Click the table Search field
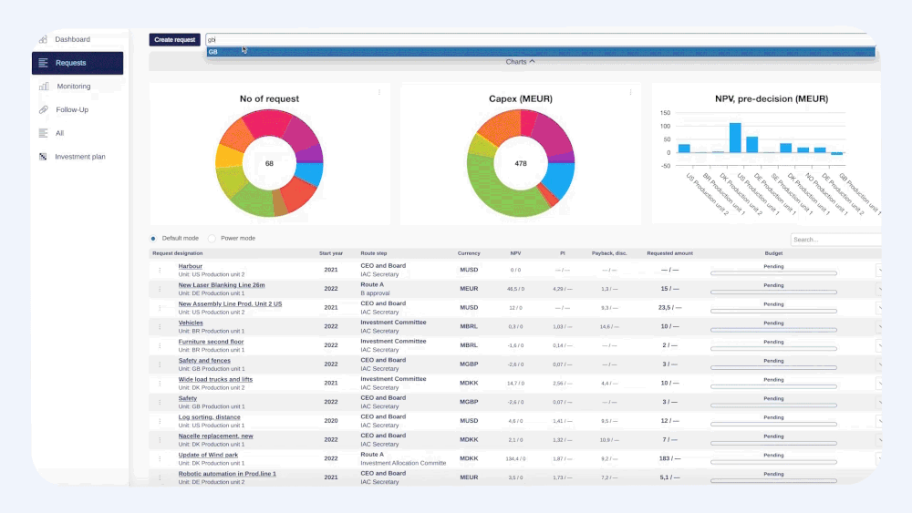The image size is (912, 513). click(x=835, y=240)
